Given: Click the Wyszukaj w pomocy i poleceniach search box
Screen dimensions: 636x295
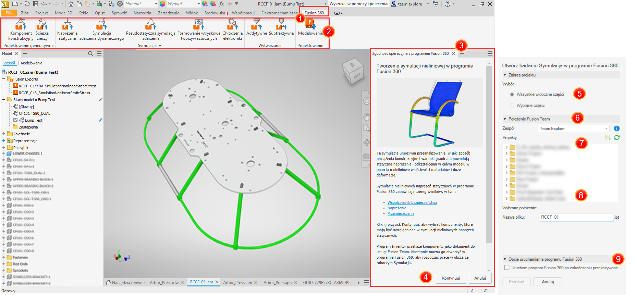Looking at the screenshot, I should coord(358,4).
